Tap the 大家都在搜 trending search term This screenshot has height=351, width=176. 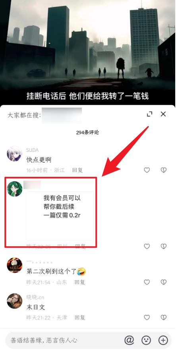click(x=62, y=116)
